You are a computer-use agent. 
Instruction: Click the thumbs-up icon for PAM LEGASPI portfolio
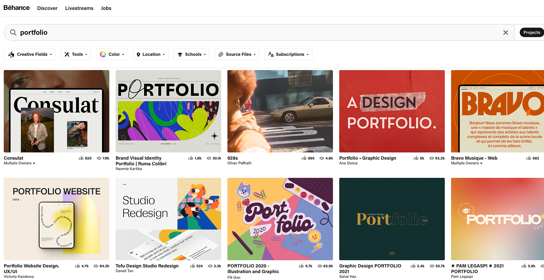click(524, 266)
